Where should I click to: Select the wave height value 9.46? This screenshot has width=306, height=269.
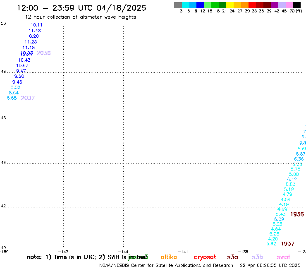coord(17,82)
